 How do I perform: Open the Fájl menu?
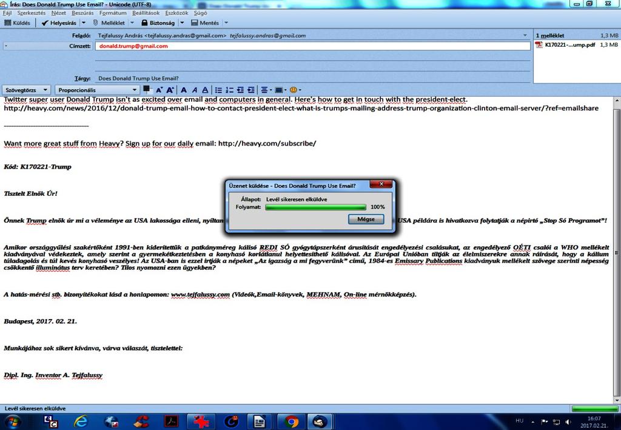pyautogui.click(x=7, y=13)
